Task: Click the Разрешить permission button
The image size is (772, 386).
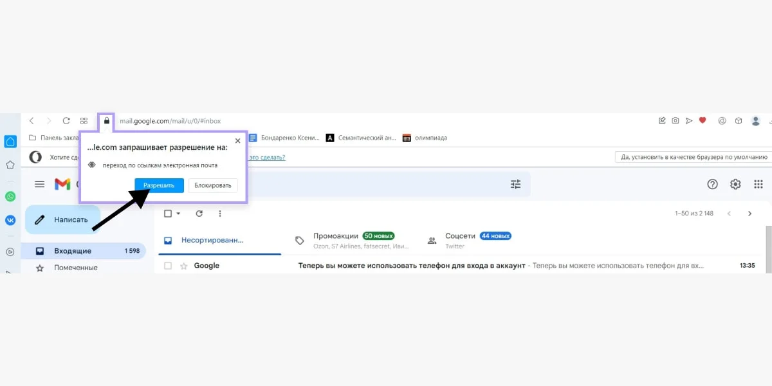Action: coord(158,185)
